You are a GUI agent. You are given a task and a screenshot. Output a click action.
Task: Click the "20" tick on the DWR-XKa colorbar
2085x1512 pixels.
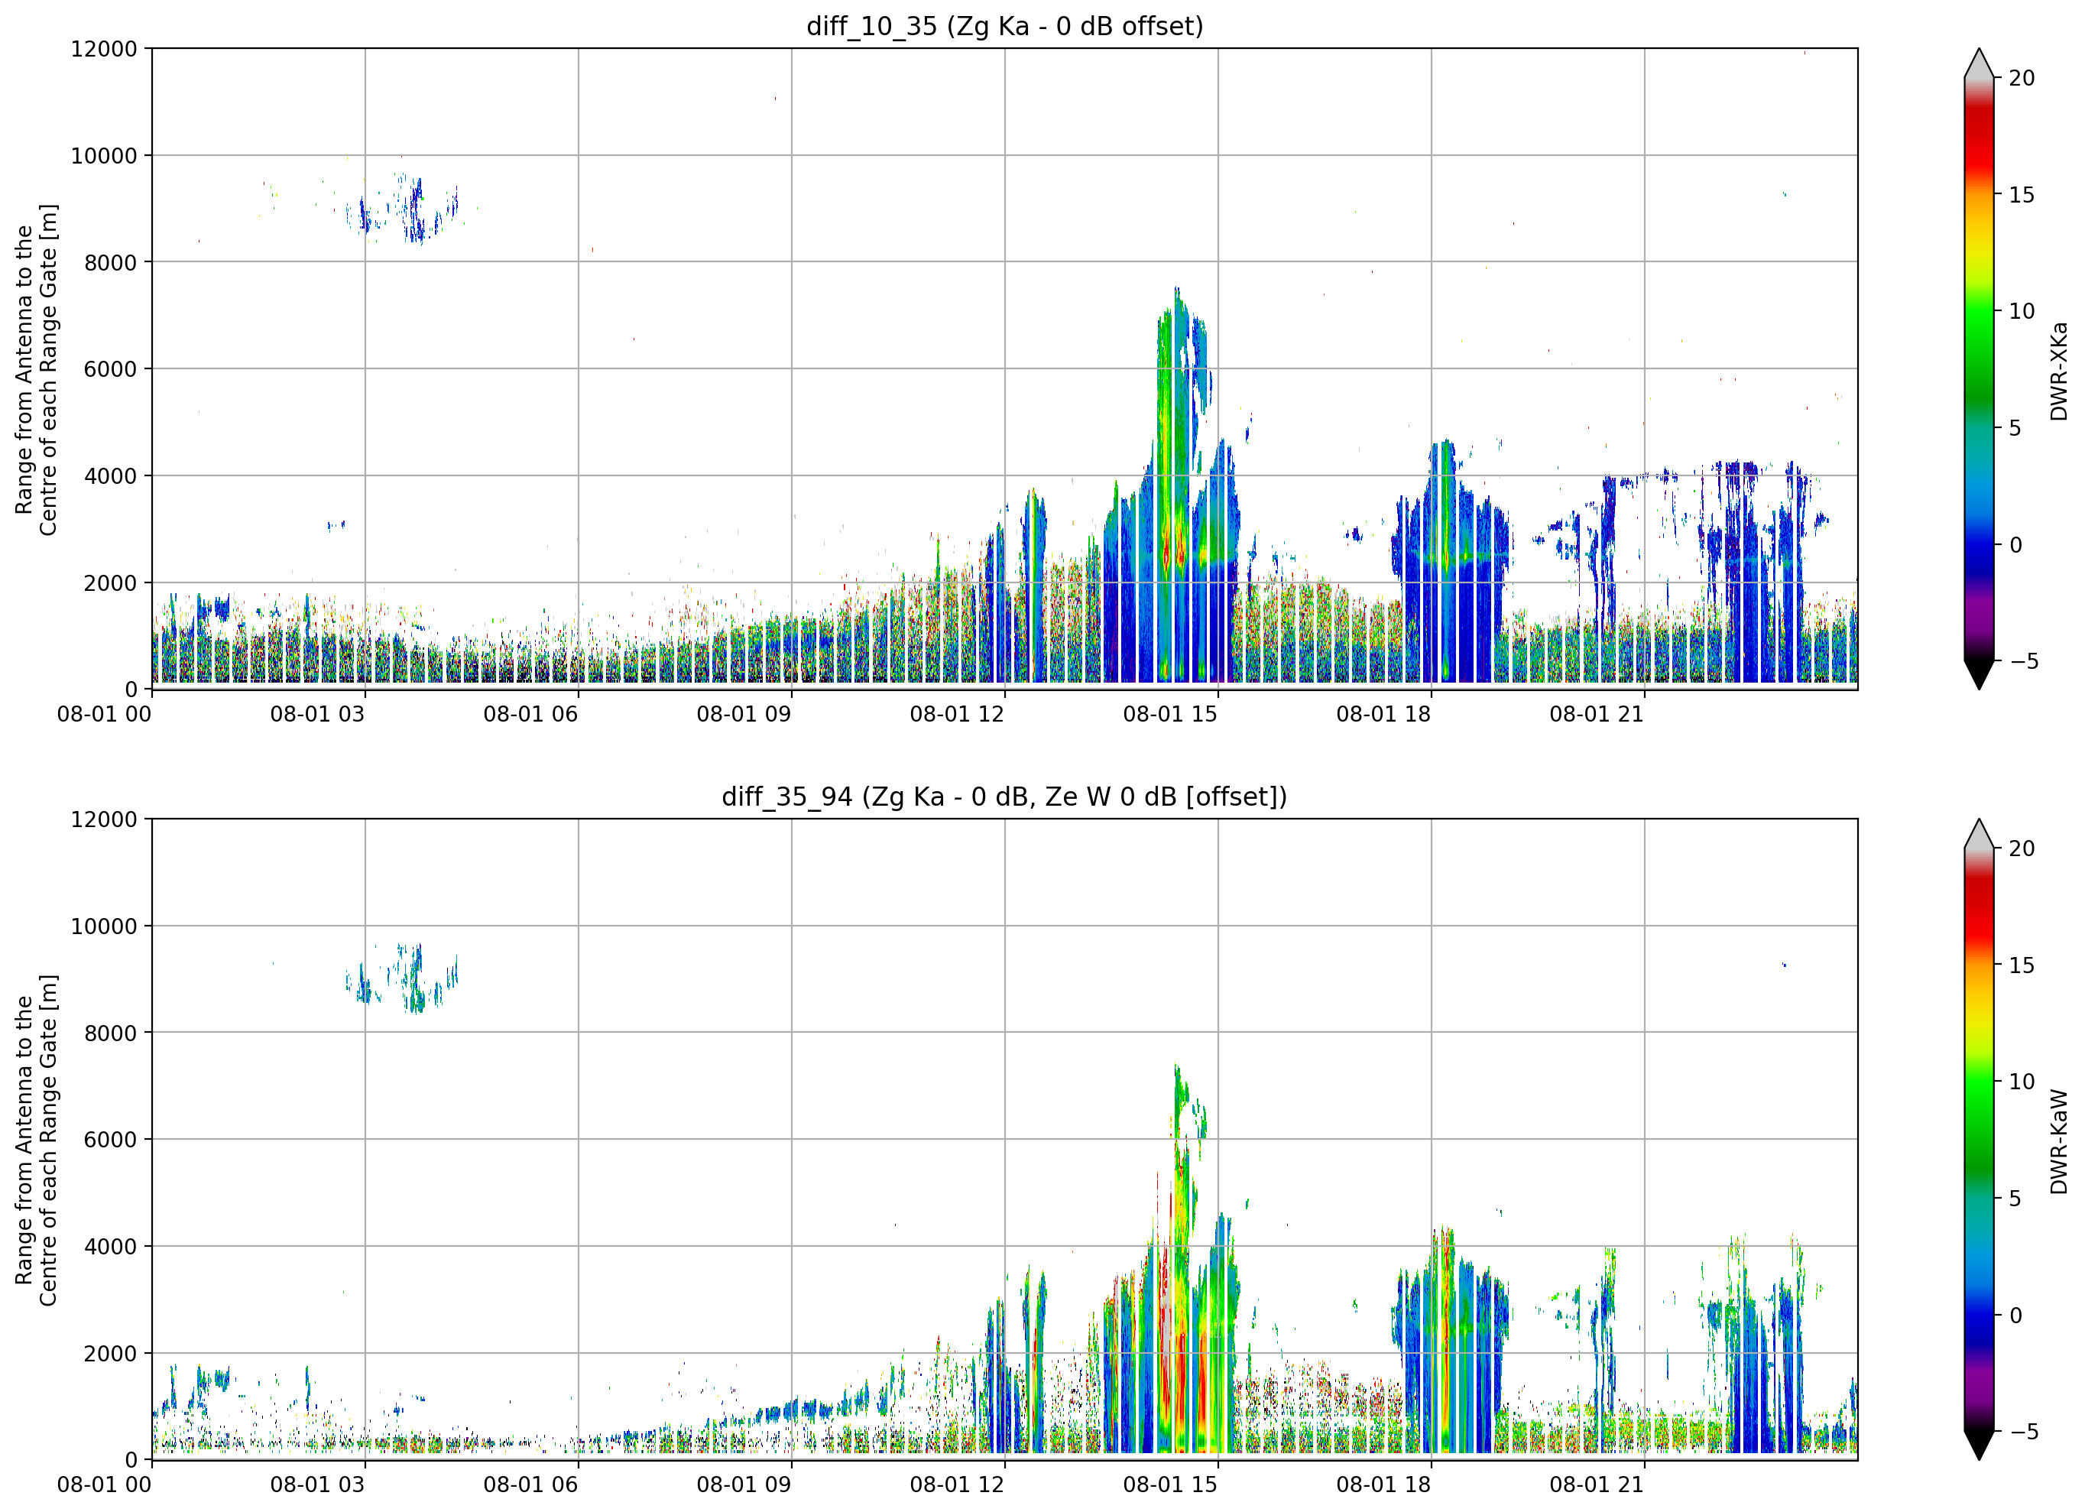click(x=2022, y=78)
